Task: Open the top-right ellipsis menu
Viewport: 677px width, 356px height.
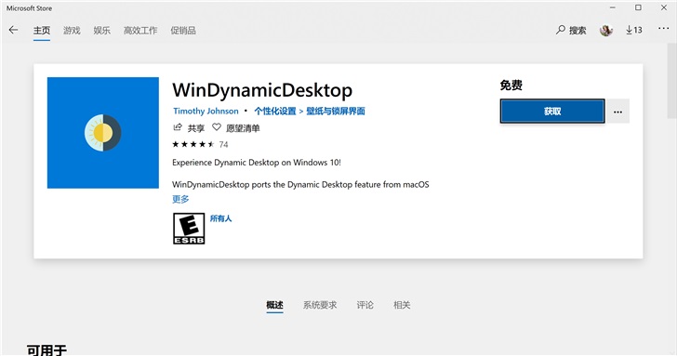Action: click(x=664, y=29)
